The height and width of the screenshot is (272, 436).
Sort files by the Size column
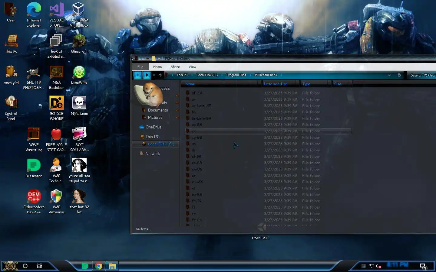coord(342,84)
